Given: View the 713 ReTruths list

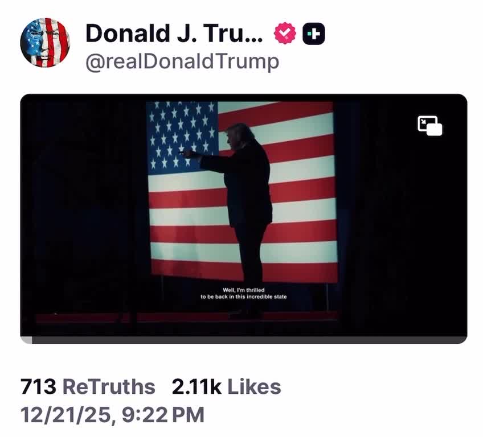Looking at the screenshot, I should [x=88, y=387].
